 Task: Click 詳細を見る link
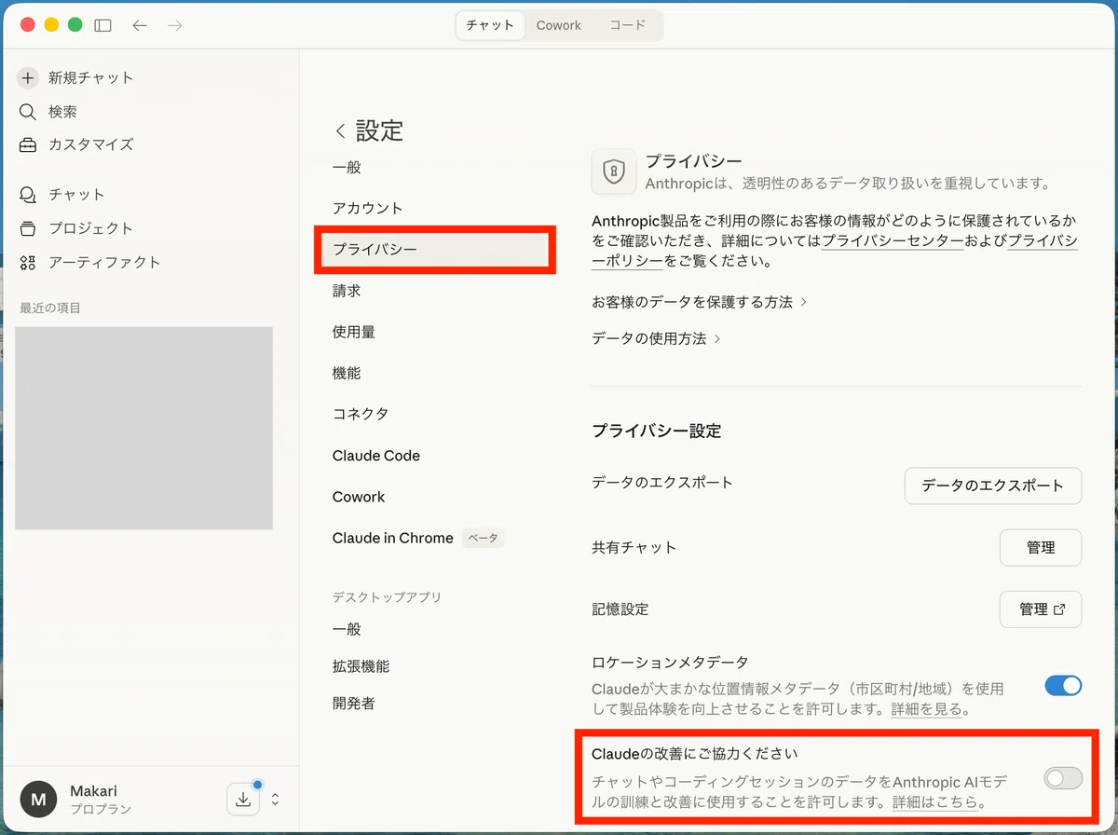tap(926, 710)
